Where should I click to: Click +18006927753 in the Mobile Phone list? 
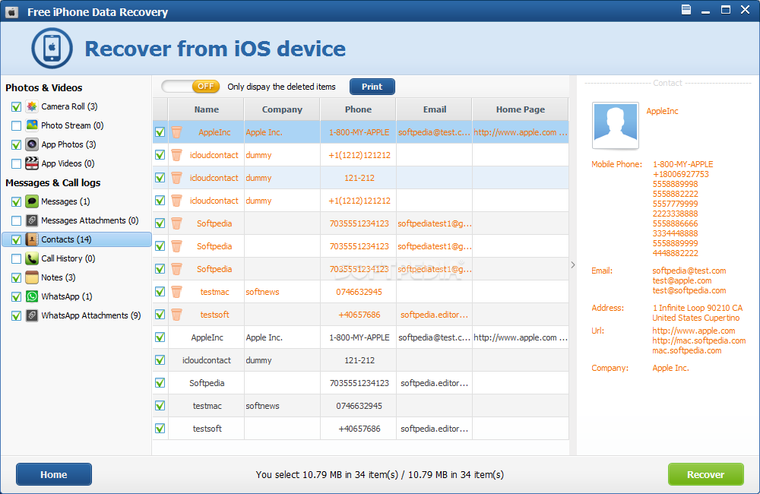[x=680, y=174]
